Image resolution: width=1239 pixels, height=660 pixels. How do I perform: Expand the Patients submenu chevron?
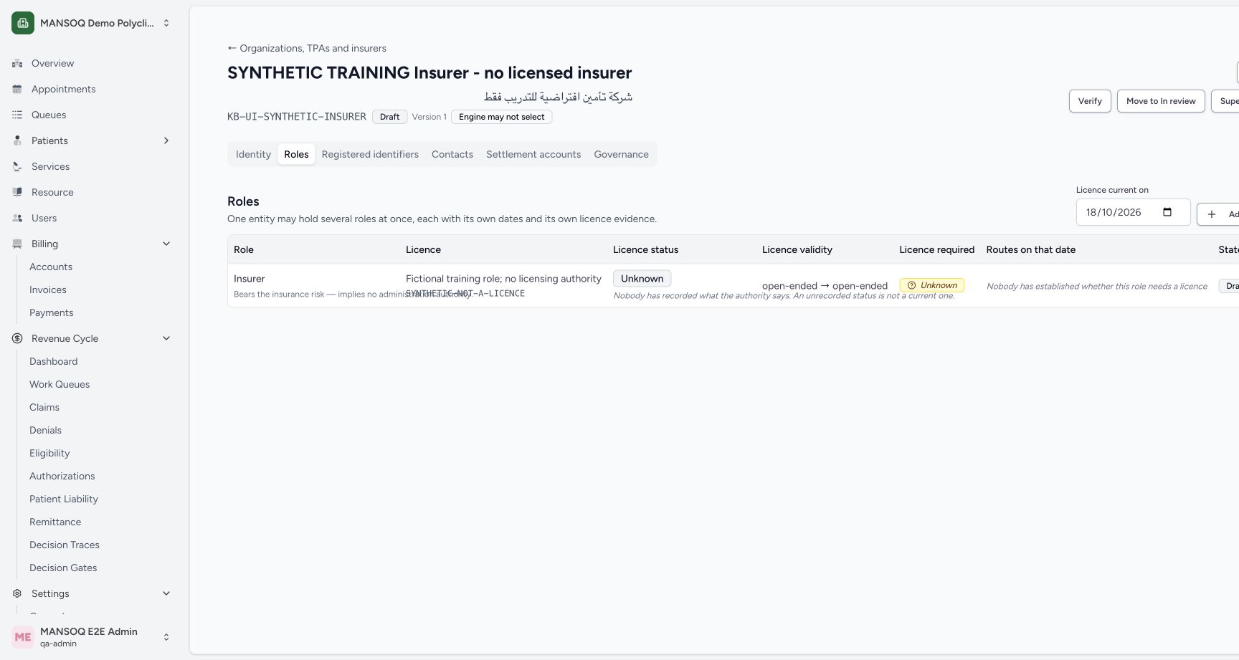click(x=166, y=141)
